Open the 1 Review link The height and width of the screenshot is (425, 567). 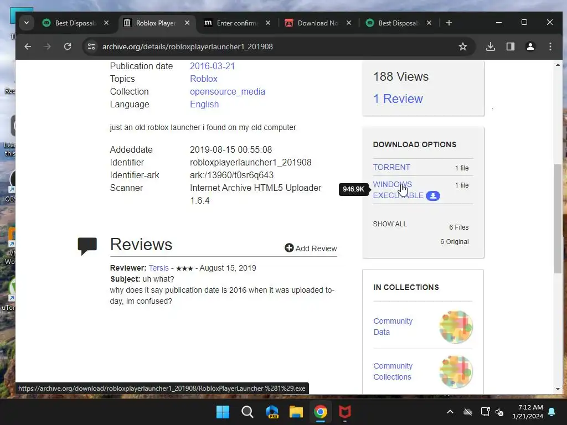coord(398,99)
